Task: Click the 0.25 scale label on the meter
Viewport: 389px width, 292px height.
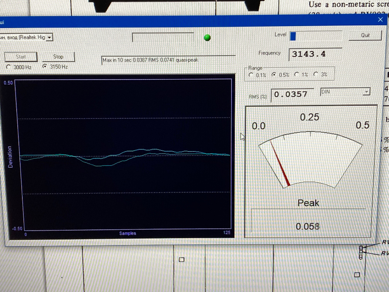Action: point(310,117)
